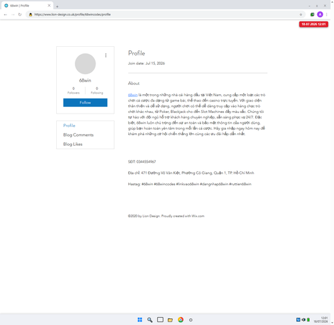
Task: Open the taskbar clock and date
Action: point(321,320)
